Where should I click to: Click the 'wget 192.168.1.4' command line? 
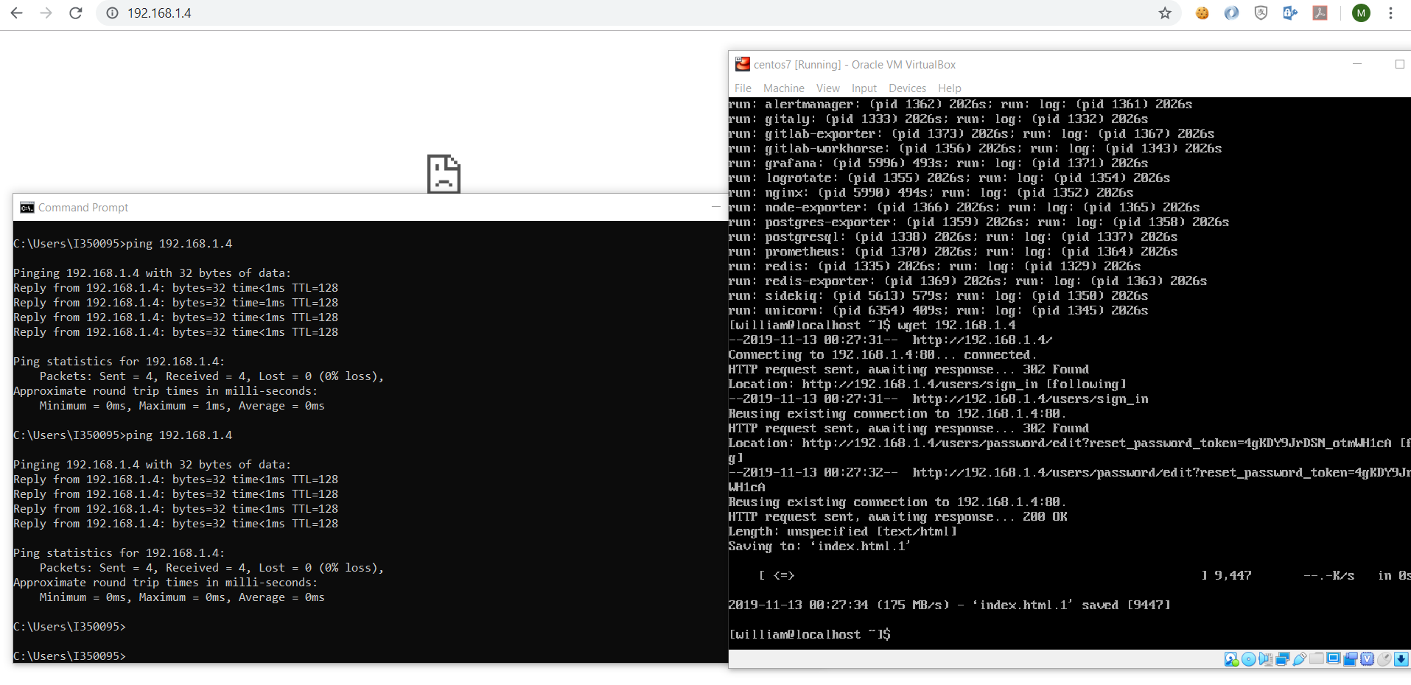pos(872,325)
